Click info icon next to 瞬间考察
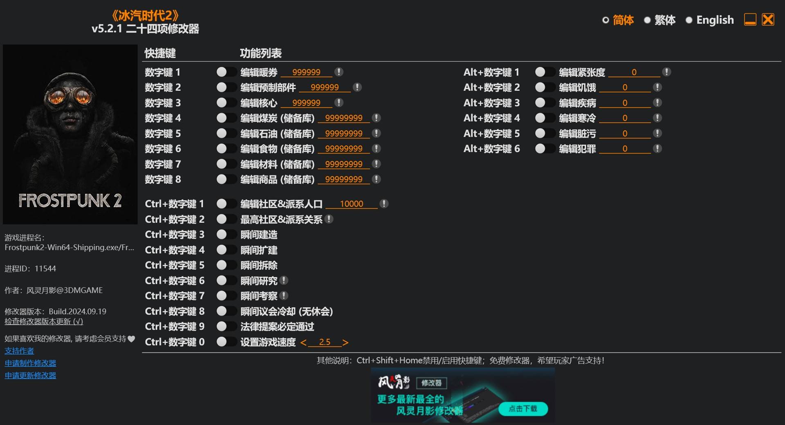 pyautogui.click(x=284, y=295)
